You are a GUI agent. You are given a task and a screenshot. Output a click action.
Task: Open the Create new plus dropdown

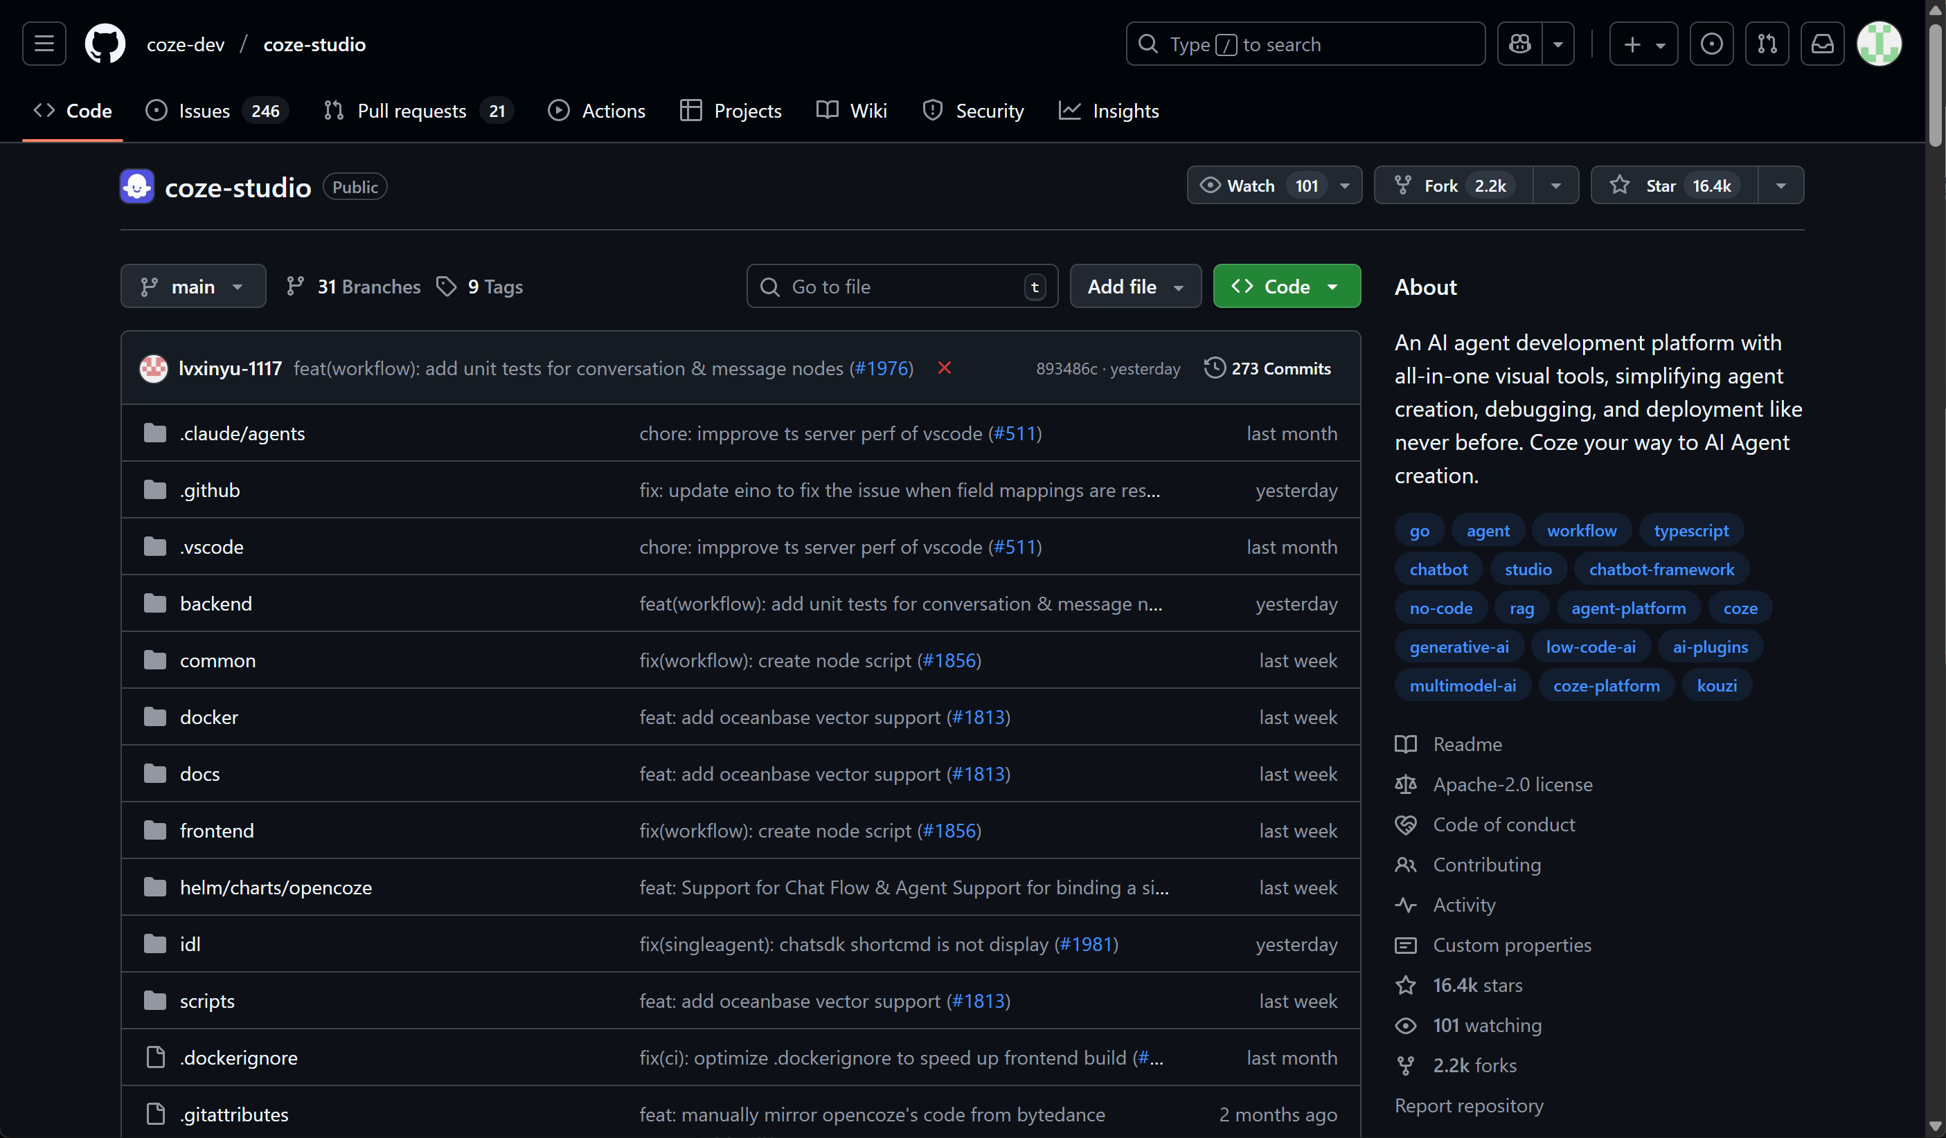pyautogui.click(x=1643, y=44)
